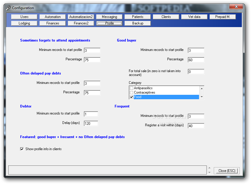This screenshot has width=251, height=184.
Task: Switch to the Finances2 tab
Action: (81, 23)
